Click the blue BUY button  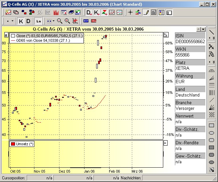(86, 21)
